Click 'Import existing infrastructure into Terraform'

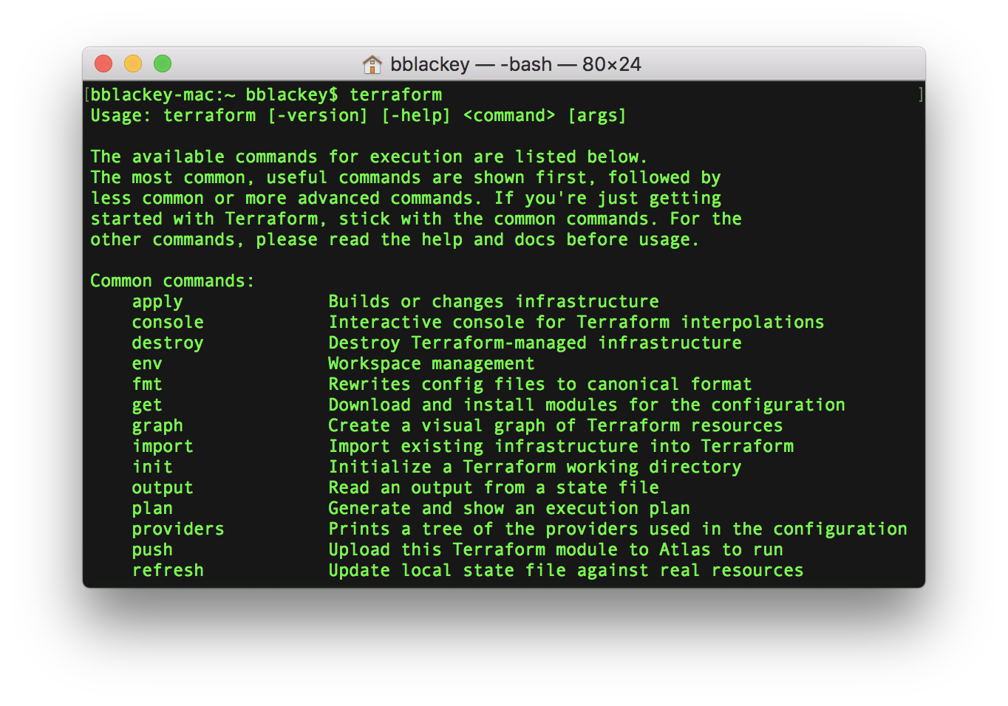(x=561, y=446)
